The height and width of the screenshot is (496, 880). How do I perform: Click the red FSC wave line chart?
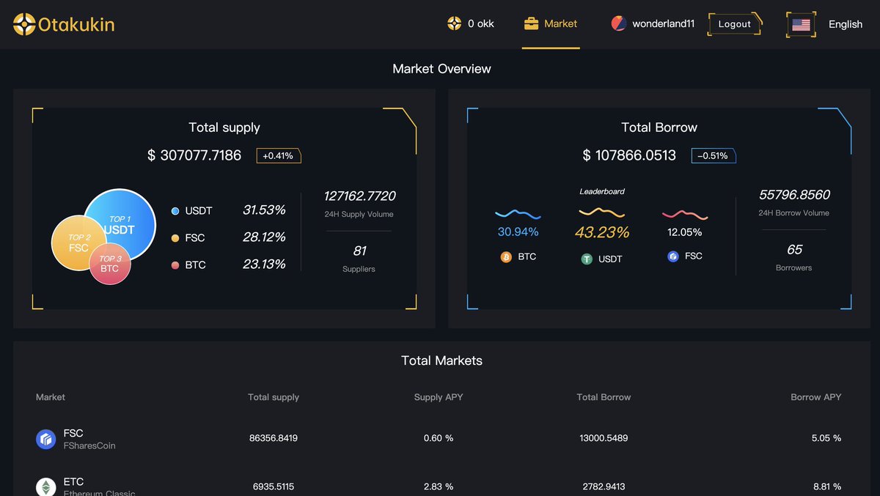coord(685,215)
